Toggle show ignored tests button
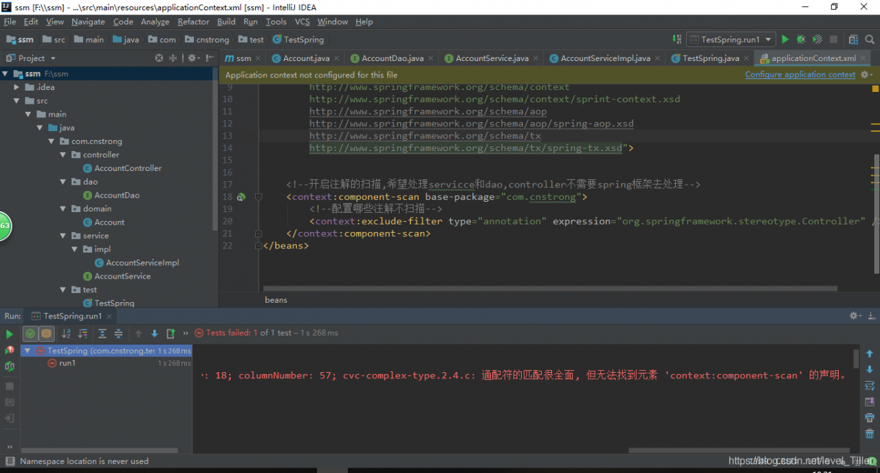This screenshot has height=473, width=880. click(x=46, y=334)
